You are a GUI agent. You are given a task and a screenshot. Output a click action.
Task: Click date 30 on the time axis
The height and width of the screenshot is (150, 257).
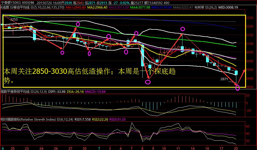[x=85, y=148]
